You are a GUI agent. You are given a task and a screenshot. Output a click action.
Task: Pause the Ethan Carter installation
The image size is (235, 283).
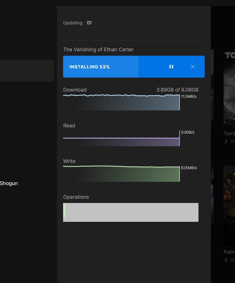pos(171,67)
